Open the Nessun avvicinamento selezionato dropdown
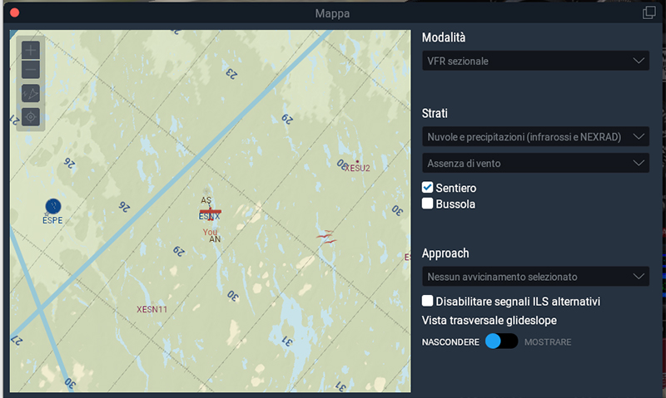666x398 pixels. [535, 277]
